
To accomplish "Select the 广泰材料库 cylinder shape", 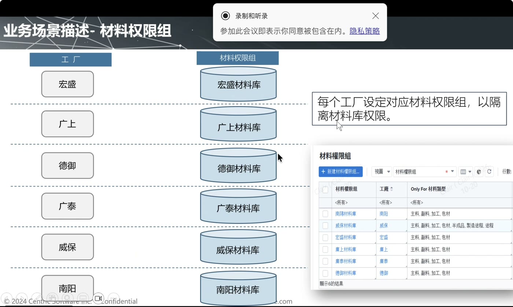I will pyautogui.click(x=238, y=206).
